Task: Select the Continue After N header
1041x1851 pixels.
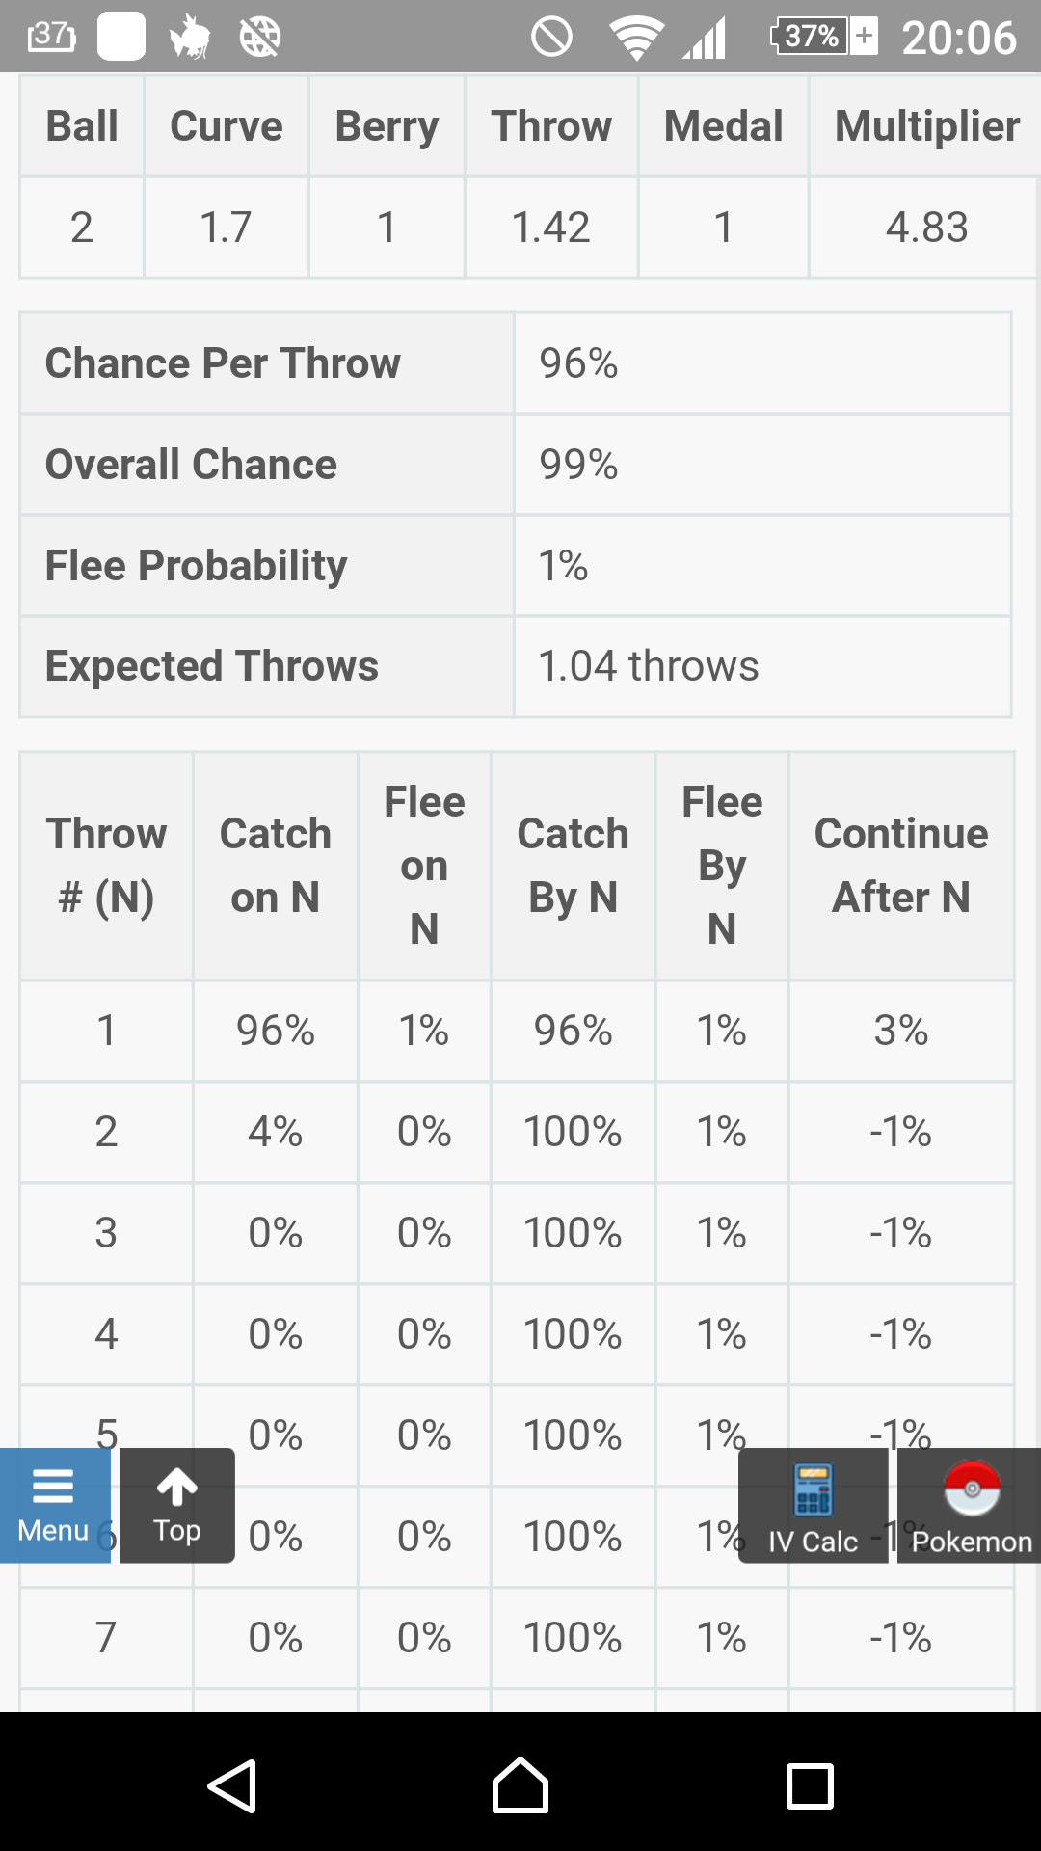Action: (901, 866)
